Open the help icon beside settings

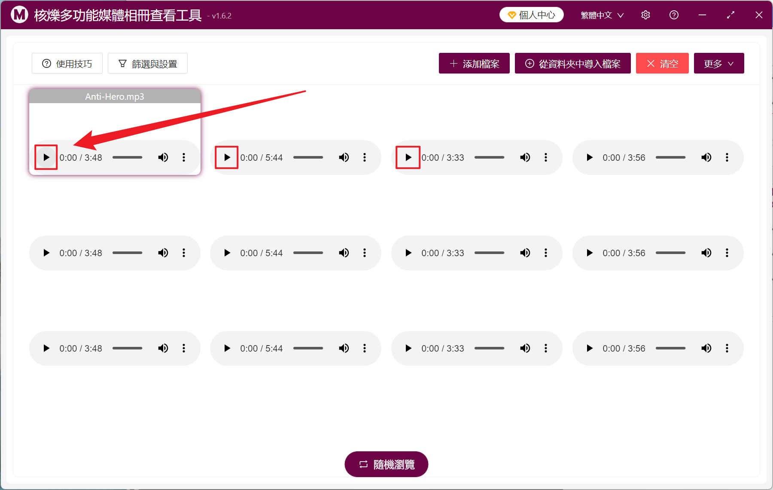(x=673, y=15)
